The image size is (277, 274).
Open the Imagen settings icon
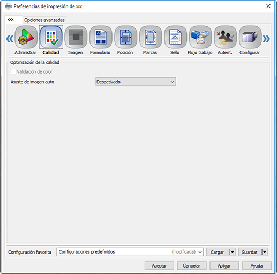coord(76,37)
